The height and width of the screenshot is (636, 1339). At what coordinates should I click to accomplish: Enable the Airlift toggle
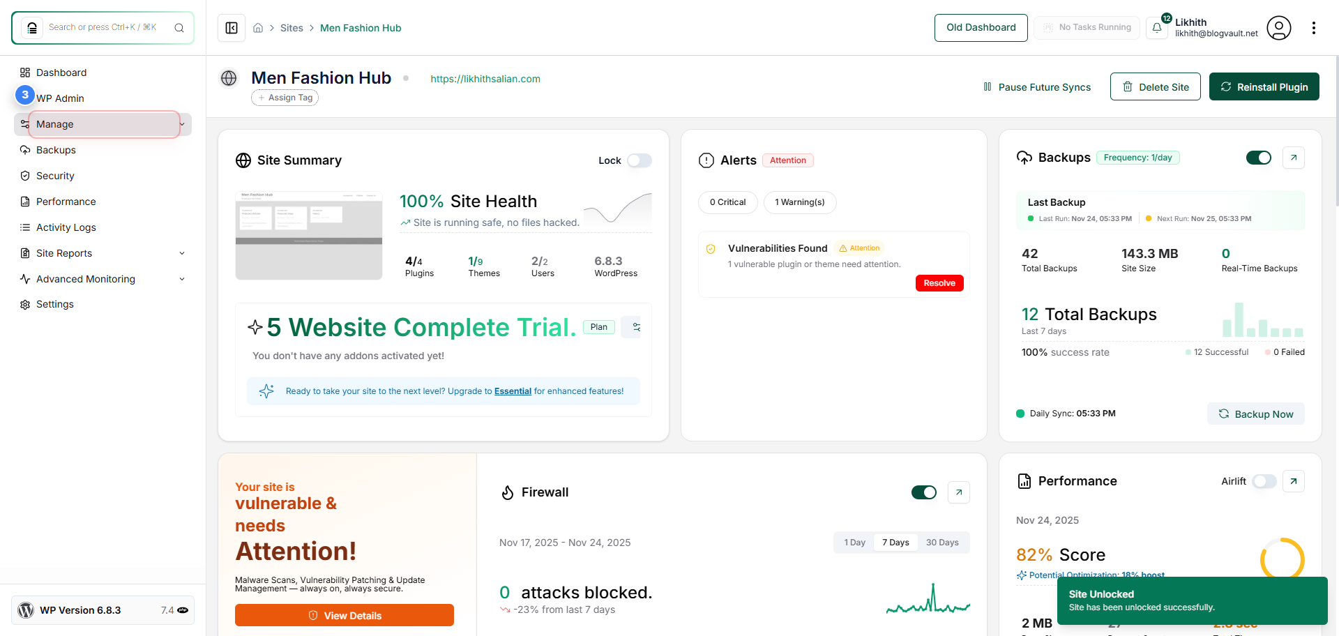[1264, 481]
